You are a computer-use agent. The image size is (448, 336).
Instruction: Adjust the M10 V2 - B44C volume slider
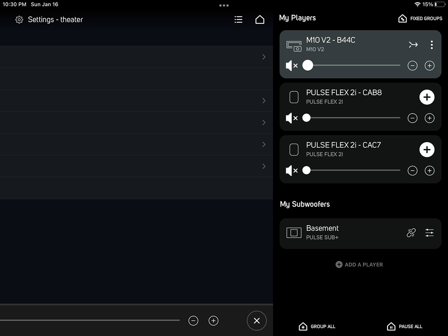351,65
